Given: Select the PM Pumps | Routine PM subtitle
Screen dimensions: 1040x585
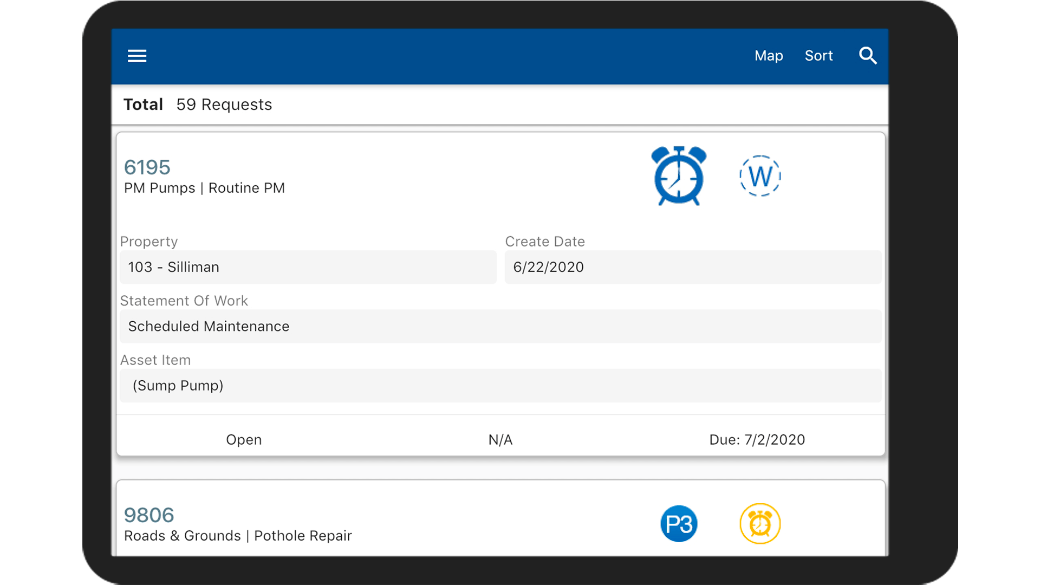Looking at the screenshot, I should [204, 188].
